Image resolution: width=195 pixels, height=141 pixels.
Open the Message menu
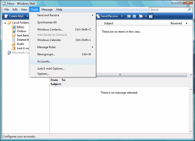coord(47,9)
